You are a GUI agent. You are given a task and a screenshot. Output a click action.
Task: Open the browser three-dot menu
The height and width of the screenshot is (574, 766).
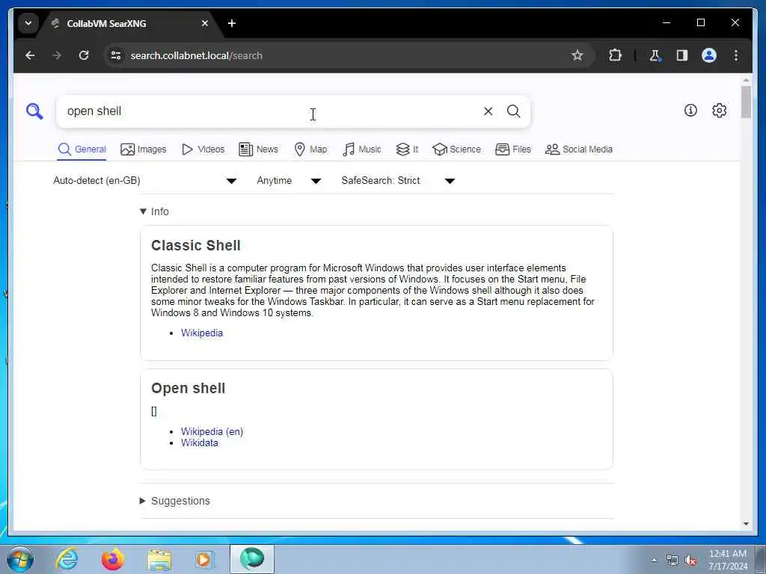pos(736,55)
